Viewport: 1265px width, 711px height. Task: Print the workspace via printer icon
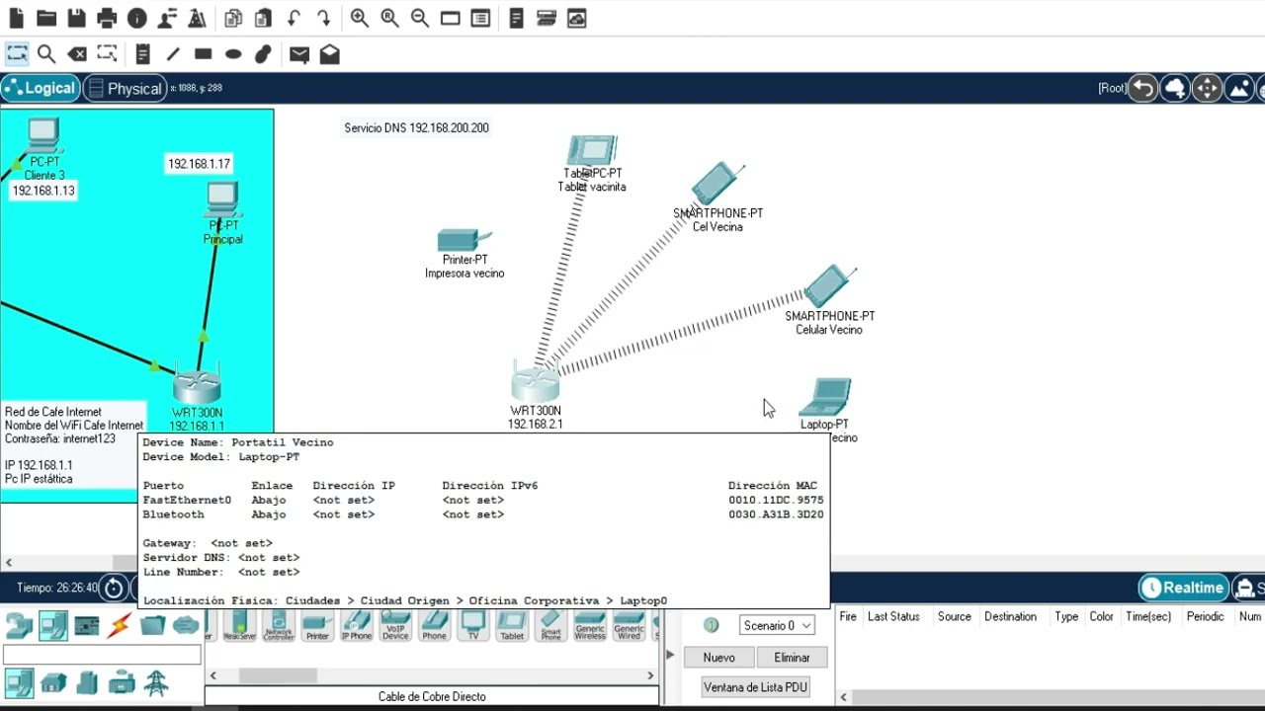click(107, 18)
